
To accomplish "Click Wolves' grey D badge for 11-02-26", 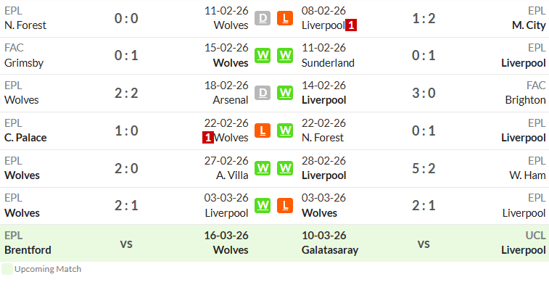I will click(263, 18).
